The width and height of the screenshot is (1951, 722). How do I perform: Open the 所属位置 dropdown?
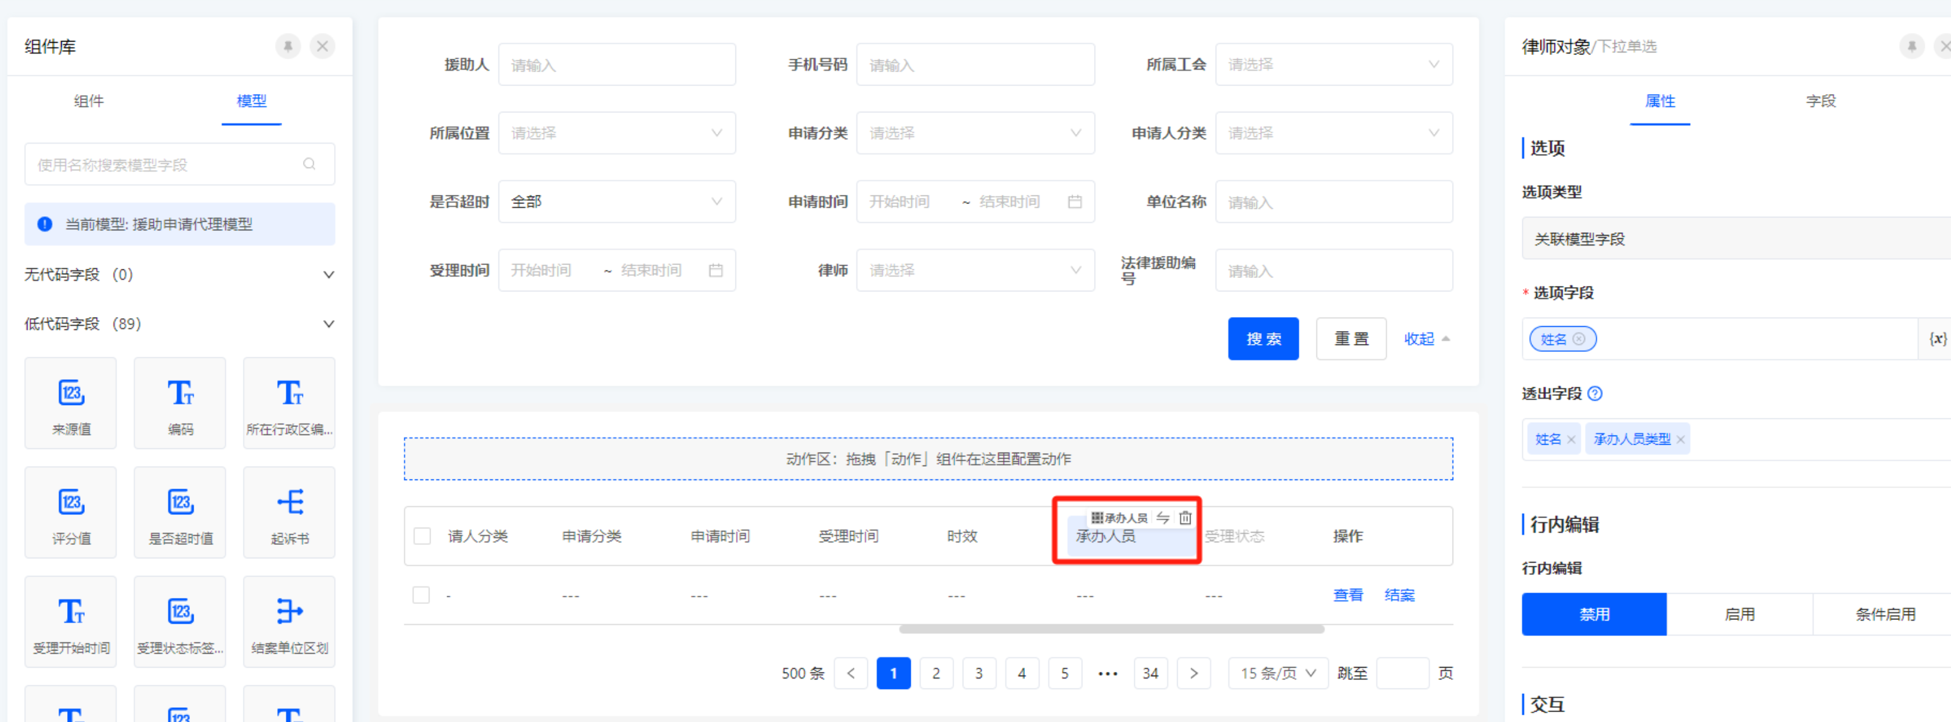point(616,133)
